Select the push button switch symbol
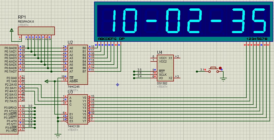The image size is (274, 140). 214,70
